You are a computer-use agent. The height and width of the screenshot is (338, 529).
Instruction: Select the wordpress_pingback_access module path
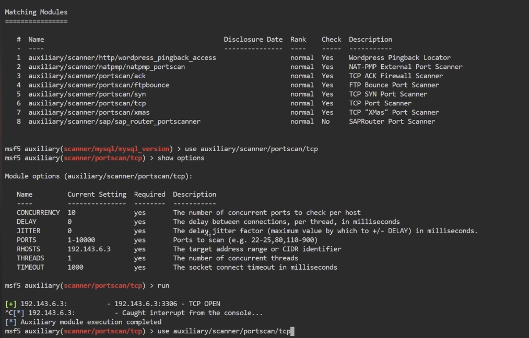click(122, 57)
